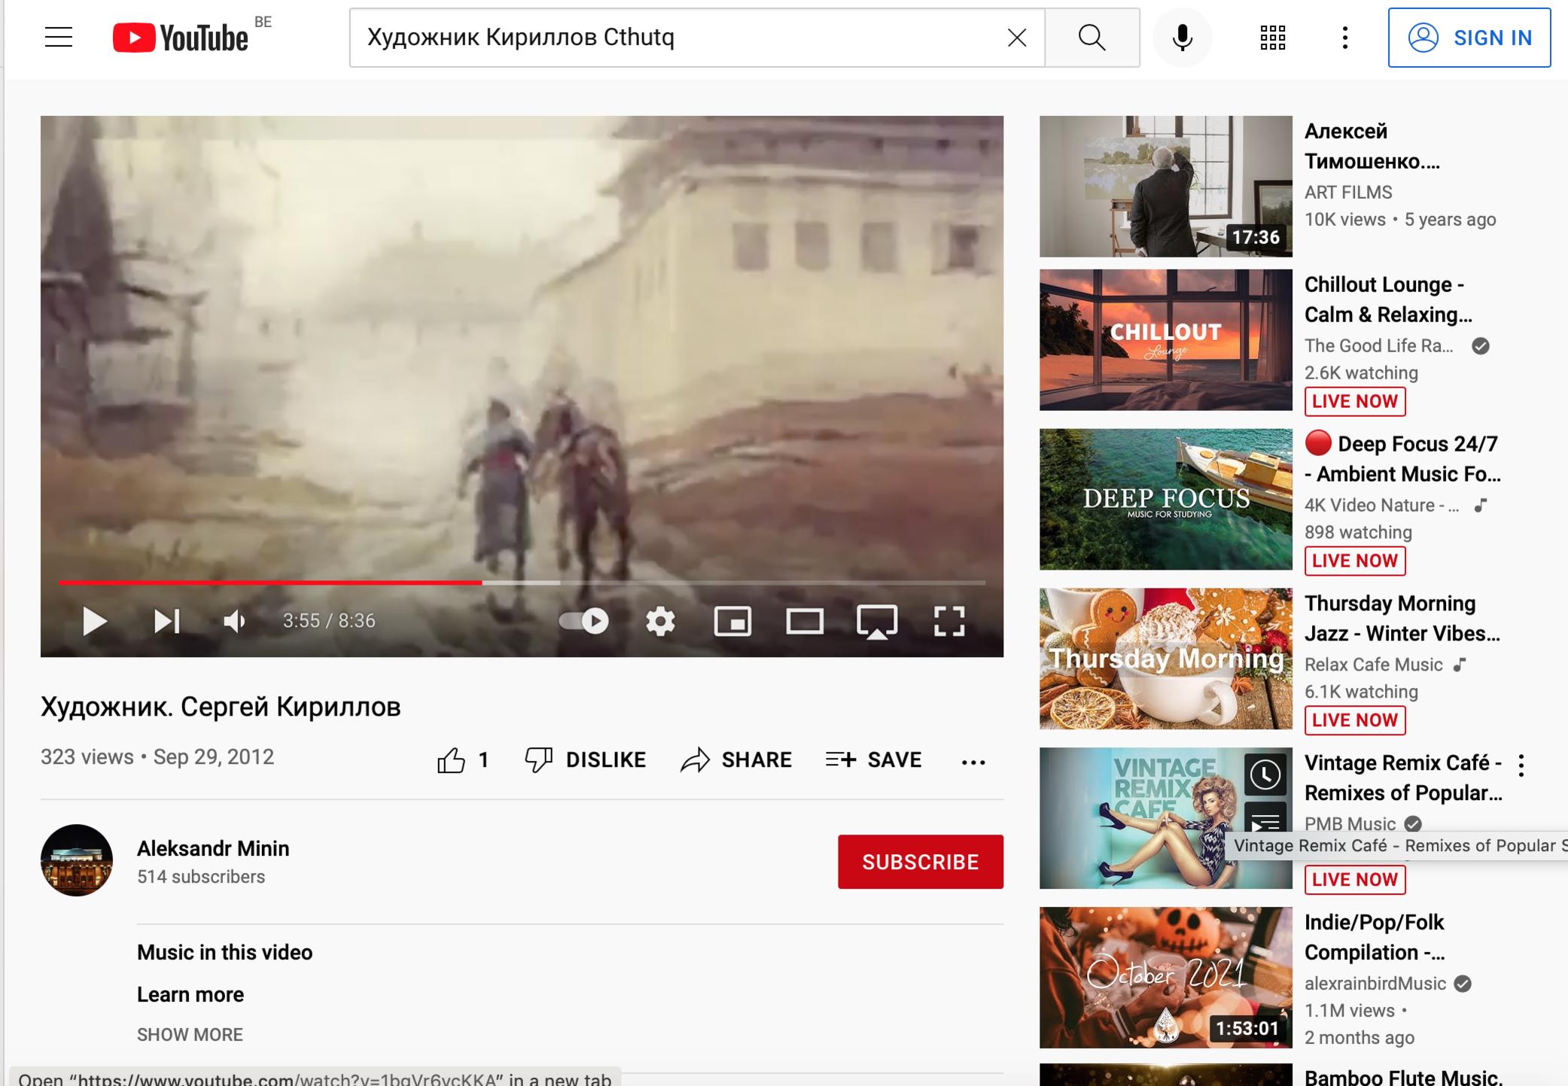Open the header settings three-dot menu
Viewport: 1568px width, 1086px height.
pos(1345,38)
